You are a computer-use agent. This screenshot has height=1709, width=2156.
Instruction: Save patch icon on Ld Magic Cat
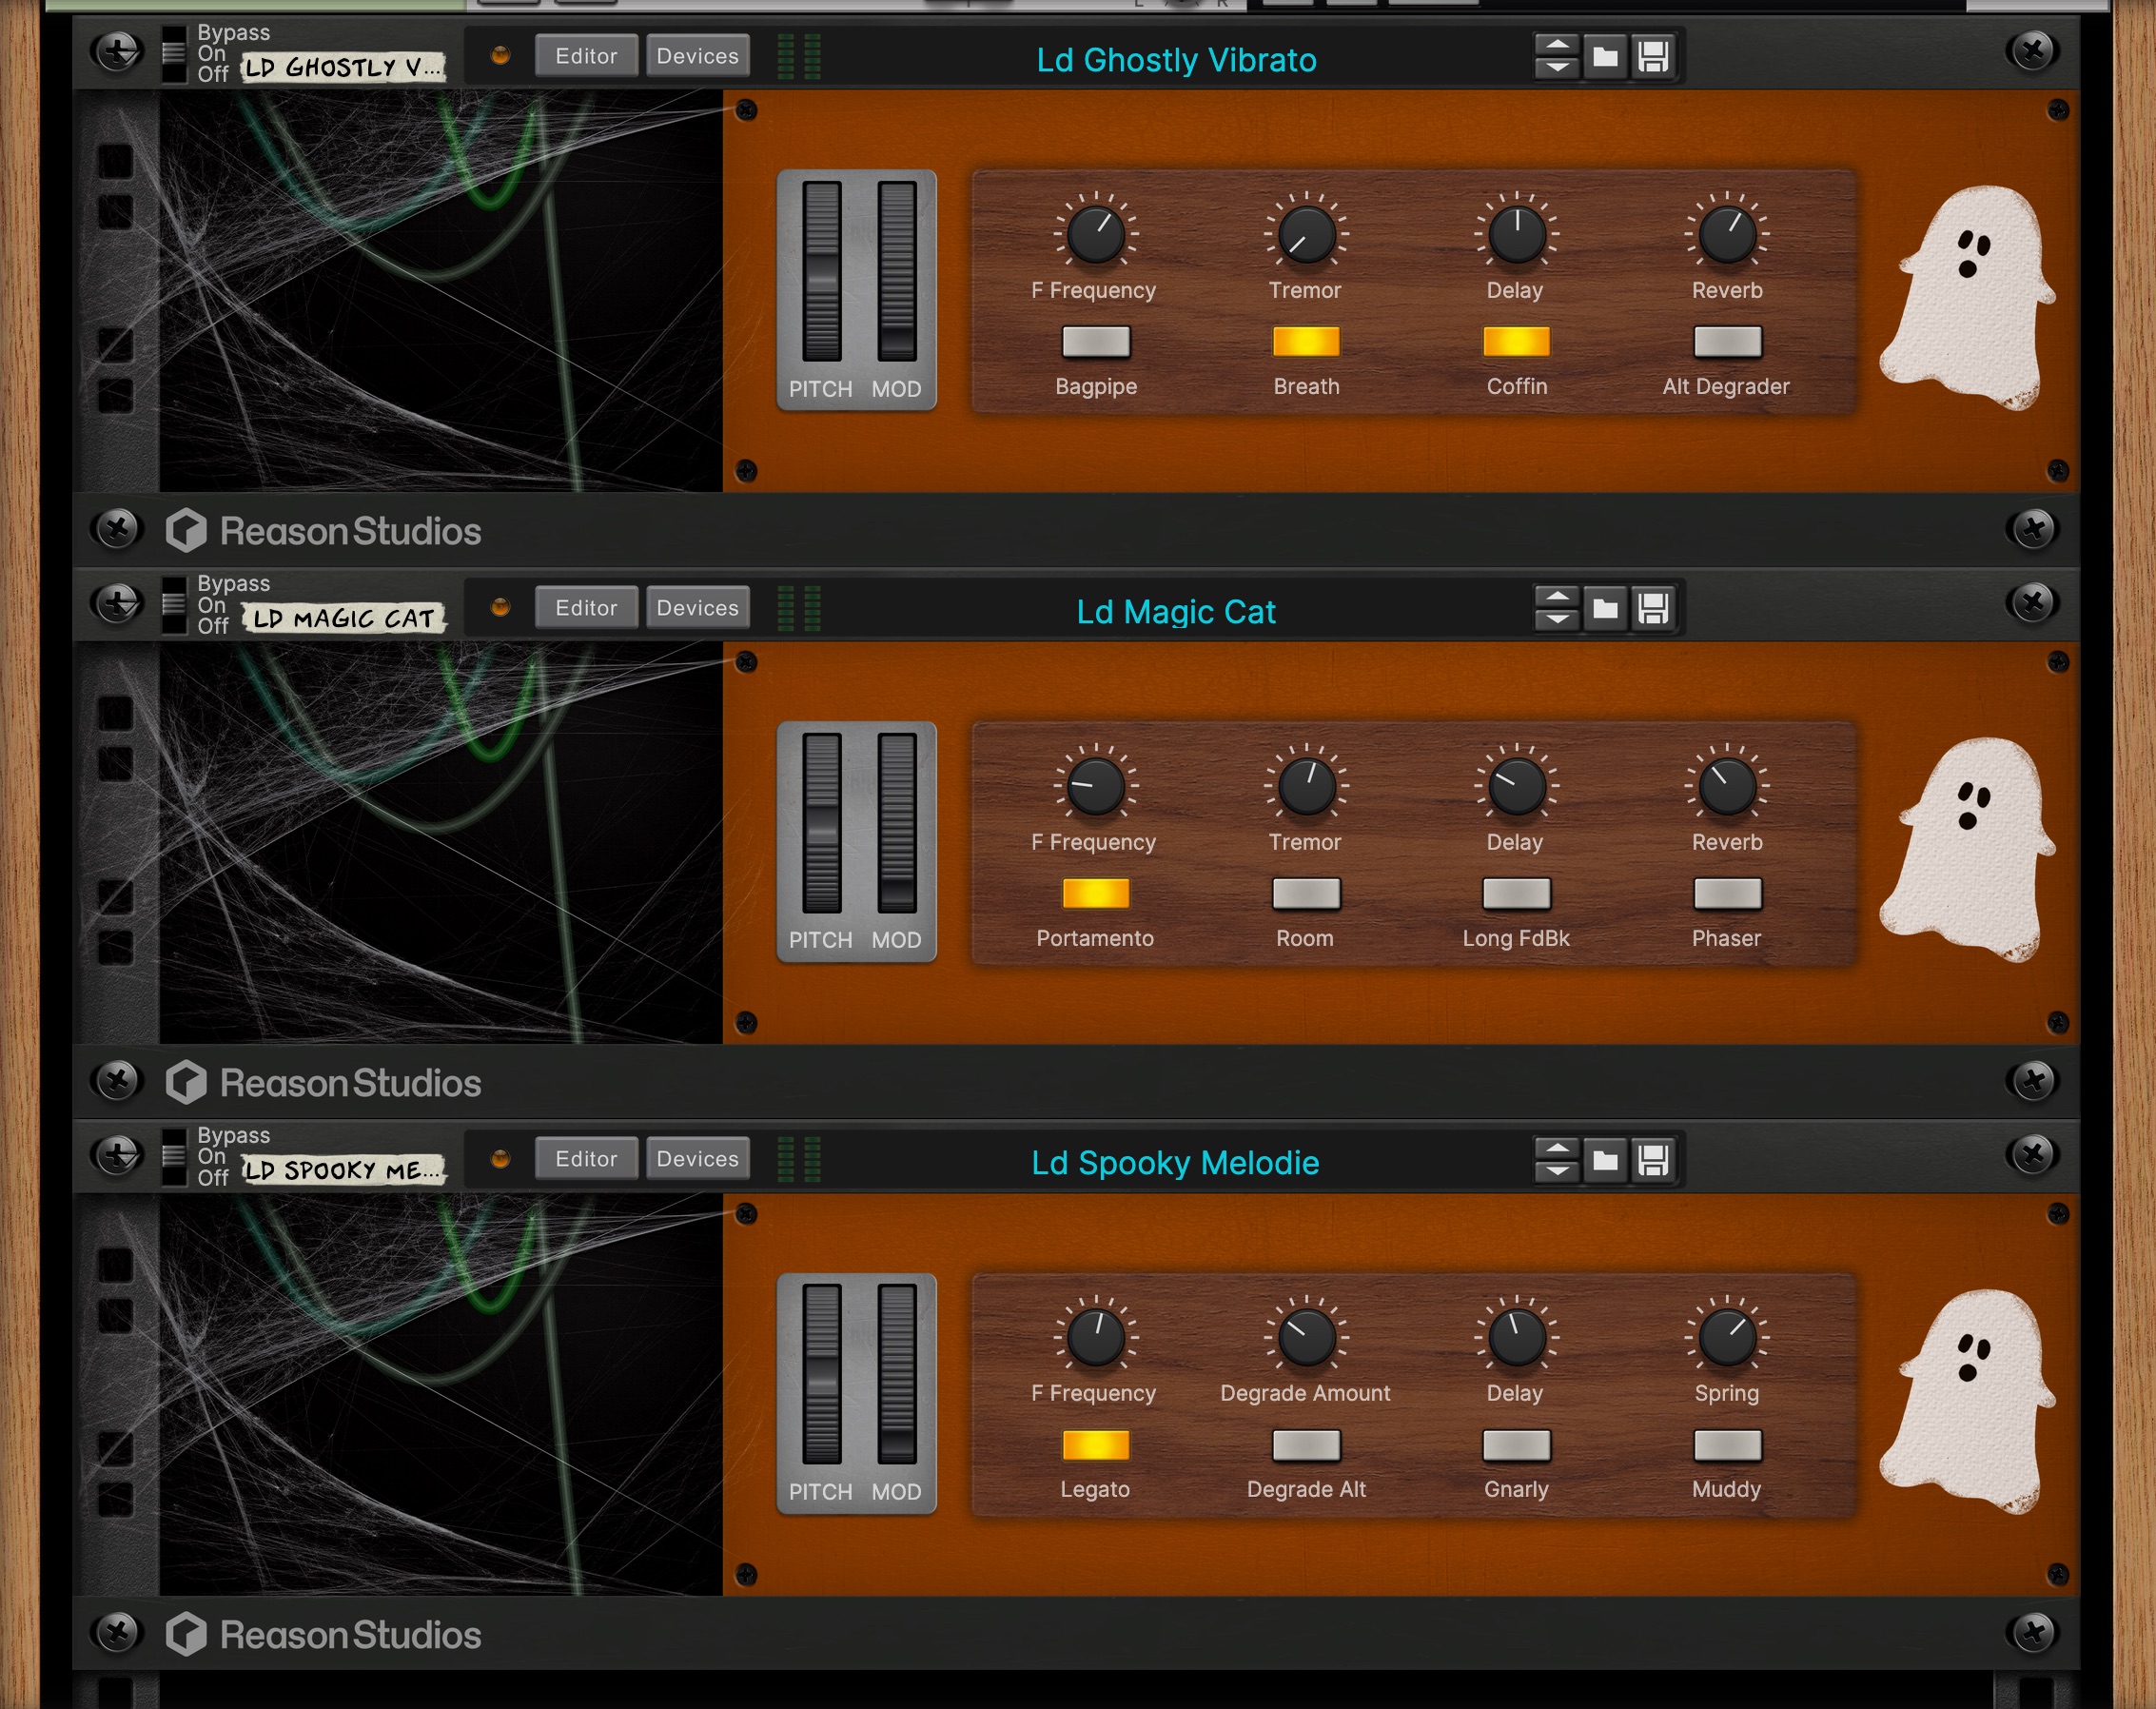[x=1653, y=608]
